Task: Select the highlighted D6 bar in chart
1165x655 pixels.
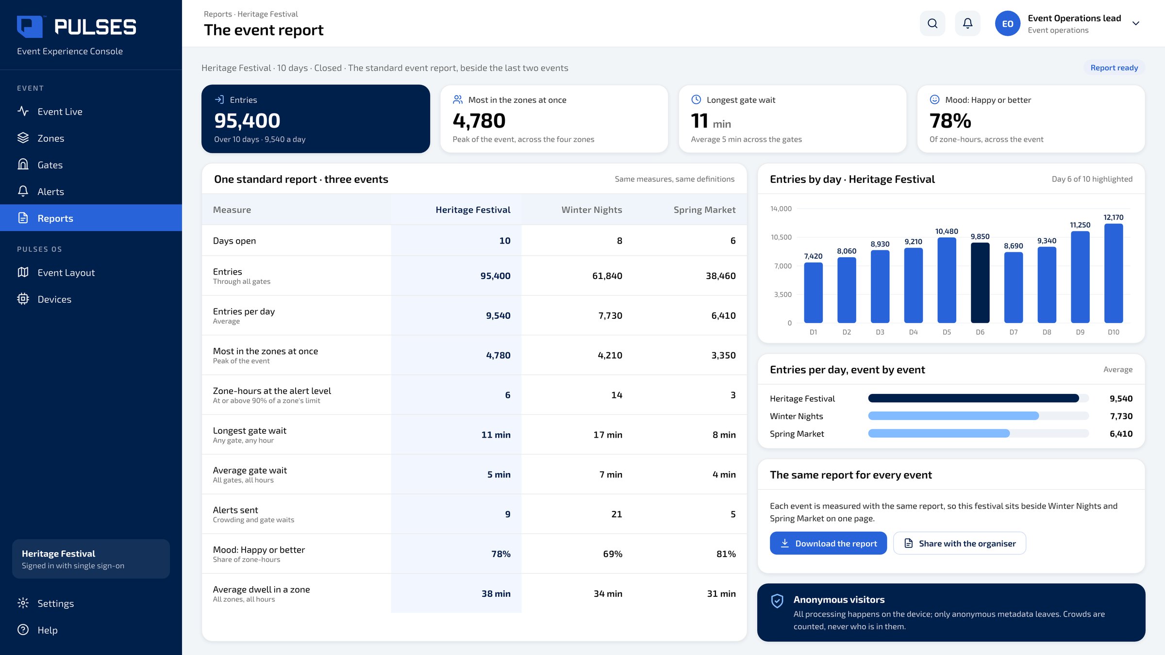Action: click(980, 283)
